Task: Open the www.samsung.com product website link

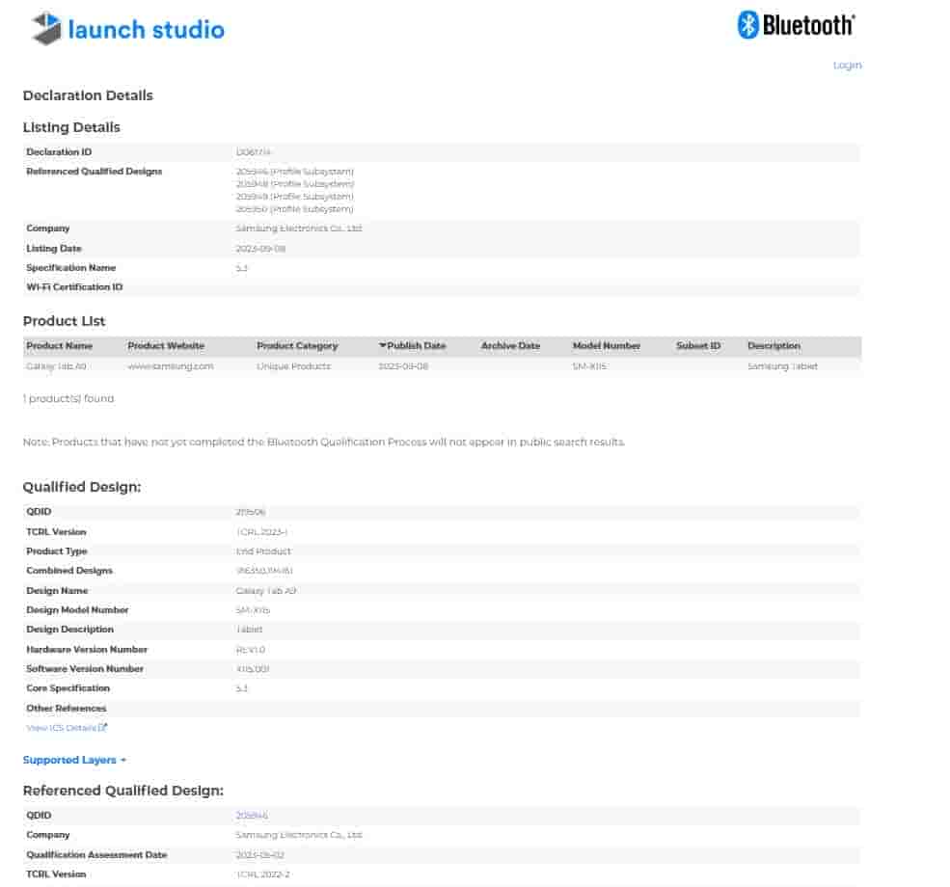Action: (x=171, y=366)
